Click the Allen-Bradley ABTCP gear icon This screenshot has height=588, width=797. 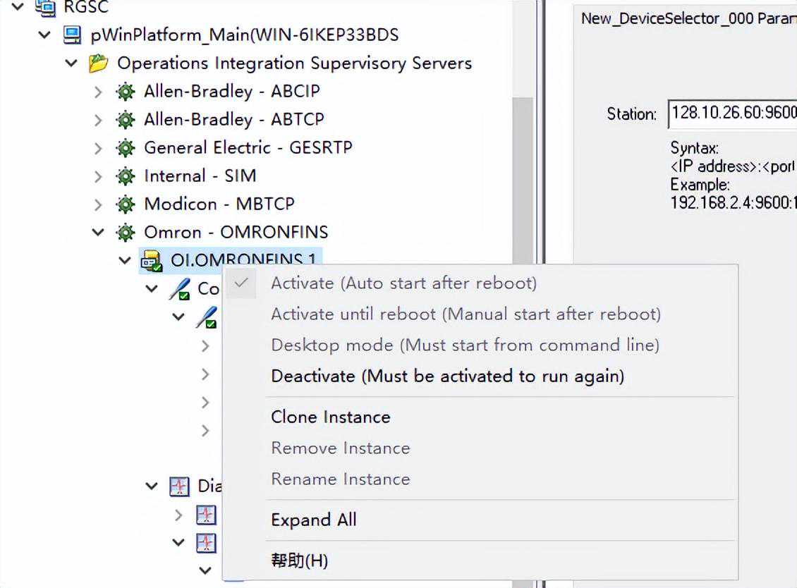coord(126,120)
